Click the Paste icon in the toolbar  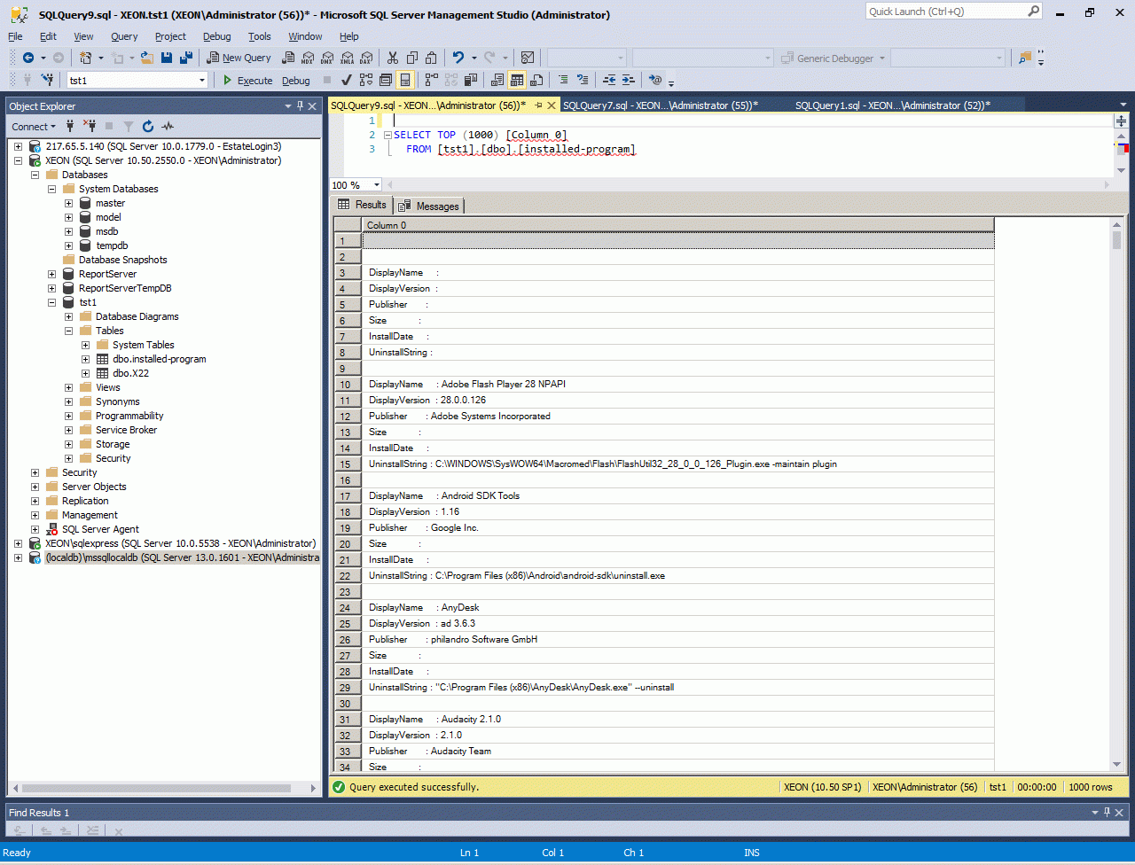(432, 58)
